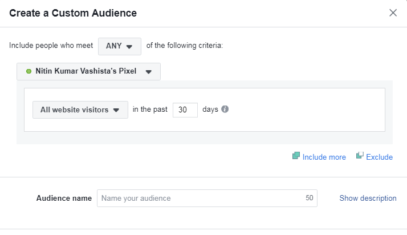Expand the Nitin Kumar Vashista's Pixel selector
Viewport: 407px width, 235px height.
click(x=88, y=71)
